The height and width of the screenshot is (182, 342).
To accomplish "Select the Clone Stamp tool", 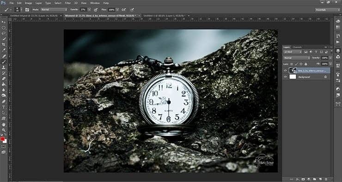I will pyautogui.click(x=4, y=67).
